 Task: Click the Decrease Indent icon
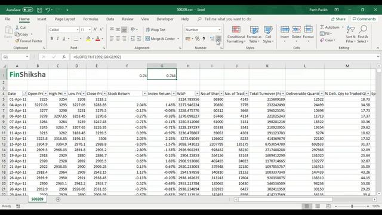click(133, 38)
